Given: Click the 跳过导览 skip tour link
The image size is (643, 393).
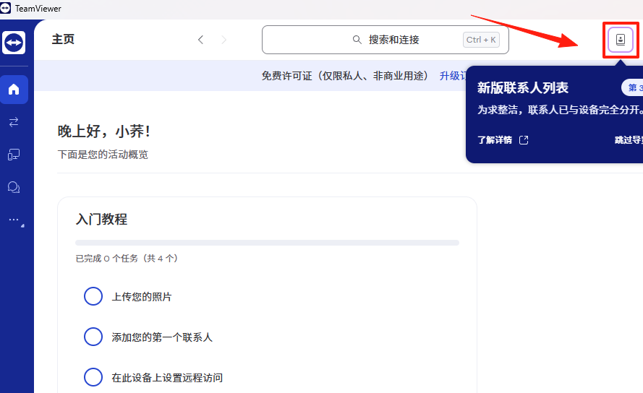Looking at the screenshot, I should [x=629, y=140].
